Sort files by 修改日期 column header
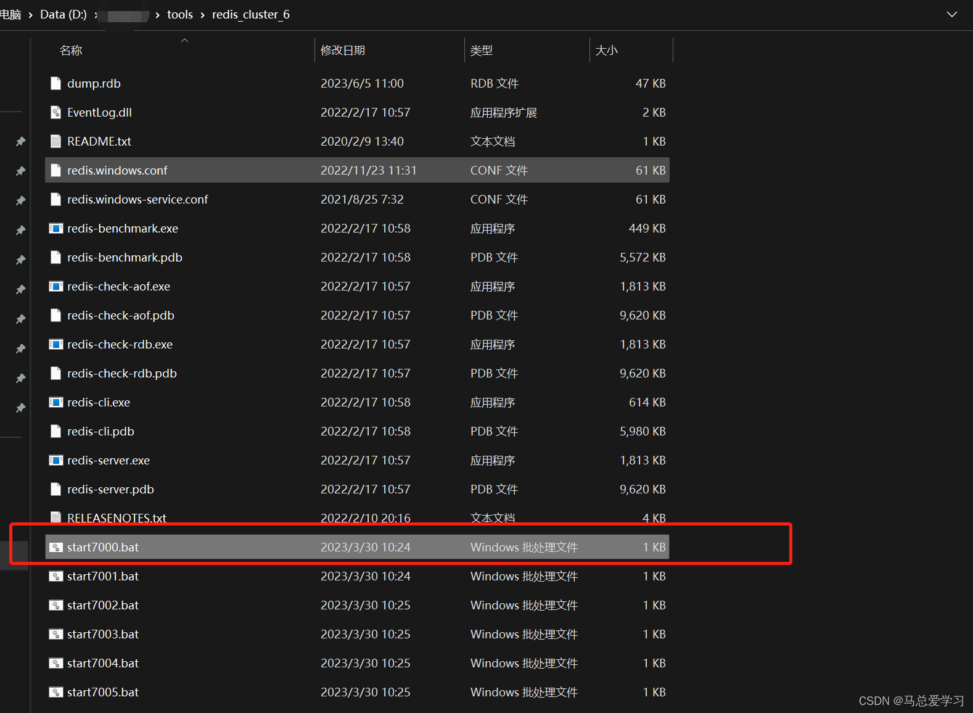This screenshot has width=973, height=713. [x=343, y=51]
